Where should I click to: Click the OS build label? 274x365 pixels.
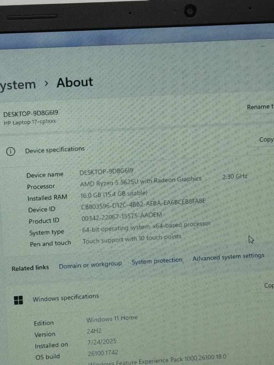click(x=48, y=357)
